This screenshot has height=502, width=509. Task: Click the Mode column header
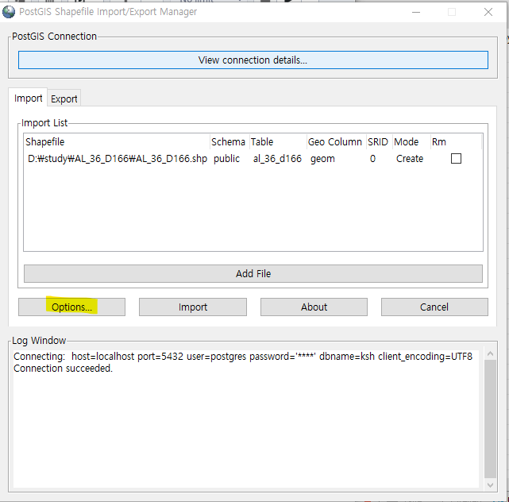(x=411, y=142)
